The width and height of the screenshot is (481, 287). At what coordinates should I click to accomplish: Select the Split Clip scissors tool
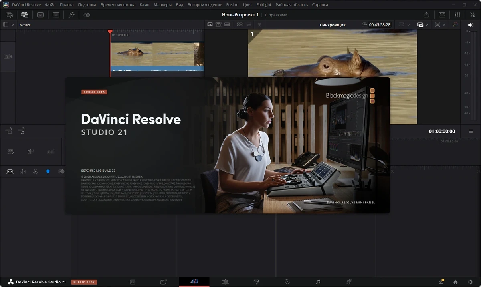[35, 171]
